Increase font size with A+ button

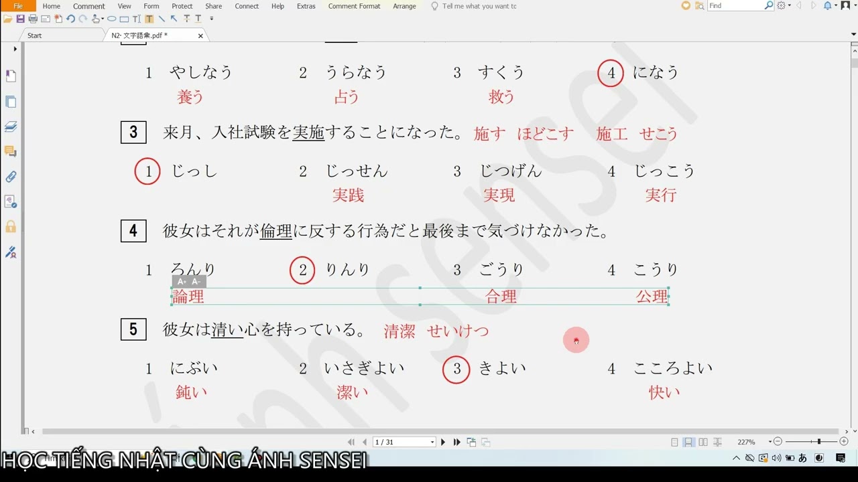[182, 282]
